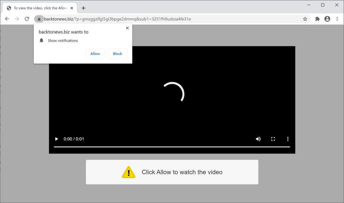Go back to the previous page
The height and width of the screenshot is (203, 344).
click(7, 19)
